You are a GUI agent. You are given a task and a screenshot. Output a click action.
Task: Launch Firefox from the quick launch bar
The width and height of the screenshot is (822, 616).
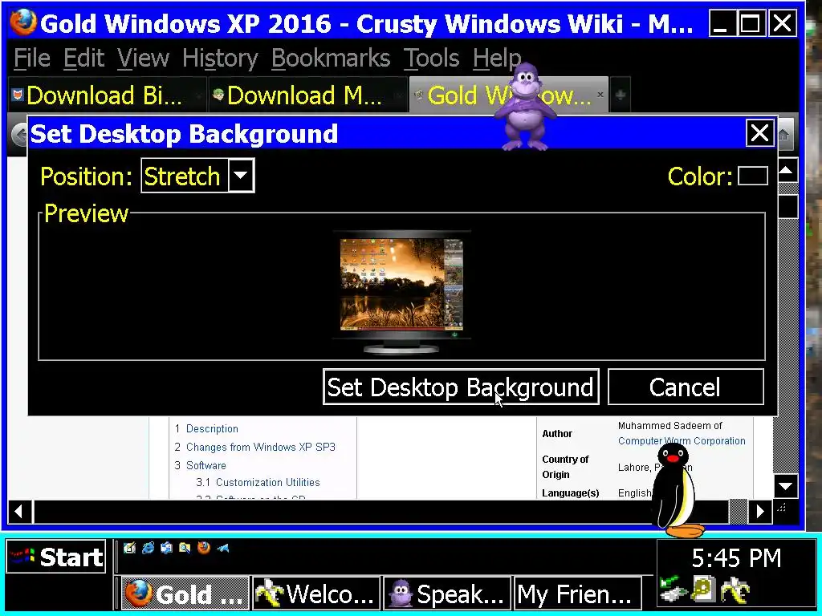tap(203, 548)
